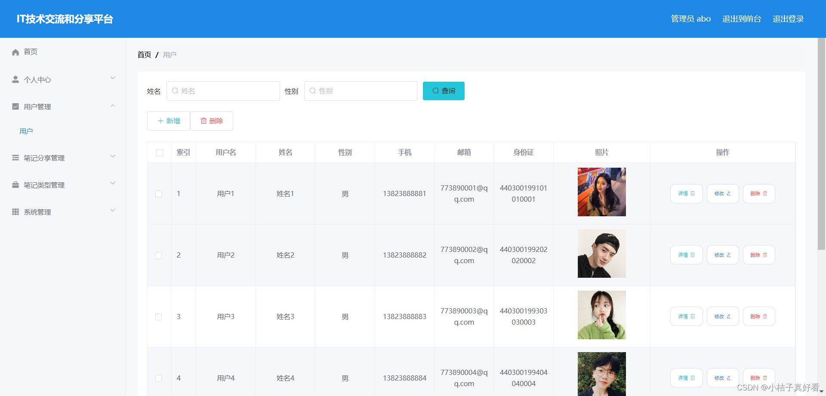This screenshot has width=826, height=396.
Task: Click the vertical page scrollbar
Action: point(821,144)
